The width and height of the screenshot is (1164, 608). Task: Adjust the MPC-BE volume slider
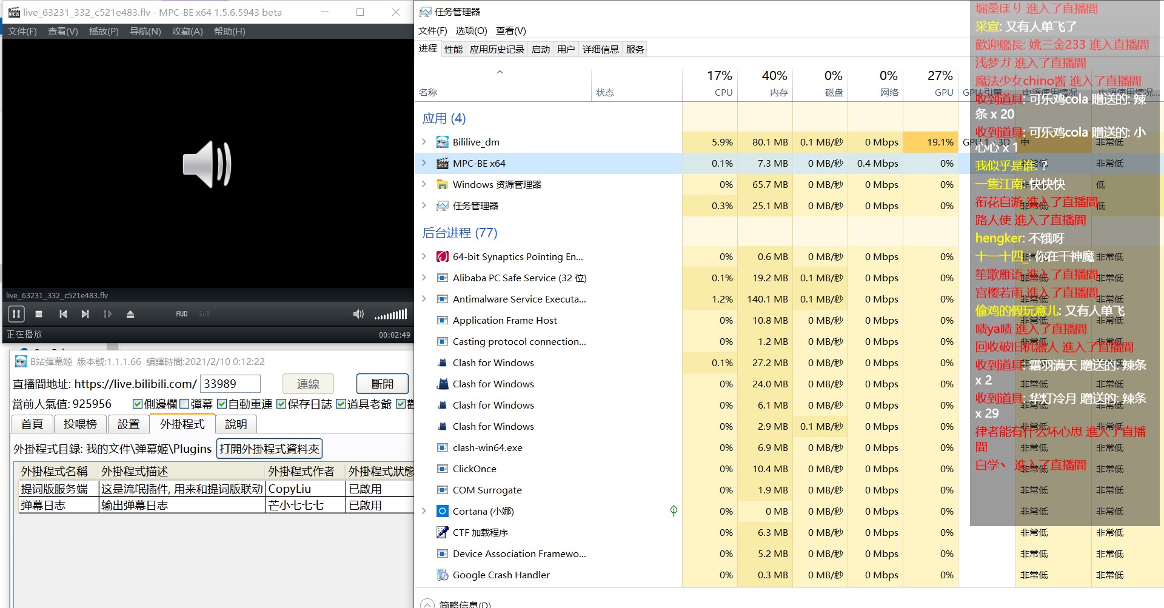[391, 314]
